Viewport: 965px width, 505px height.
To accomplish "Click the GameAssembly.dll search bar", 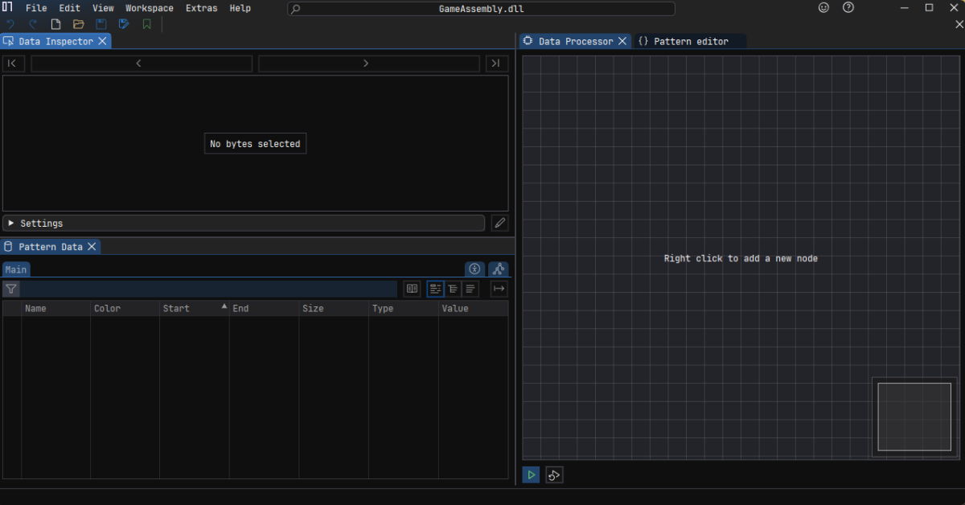I will click(481, 9).
